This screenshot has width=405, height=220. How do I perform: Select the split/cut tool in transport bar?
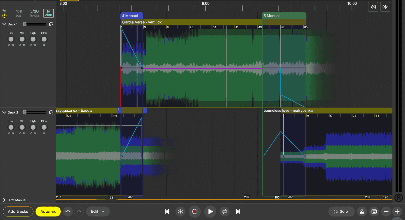point(180,212)
